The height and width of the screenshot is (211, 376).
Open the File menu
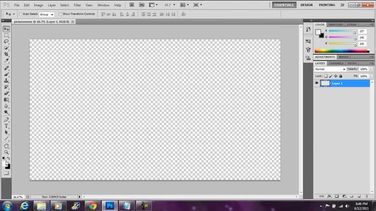tap(16, 5)
